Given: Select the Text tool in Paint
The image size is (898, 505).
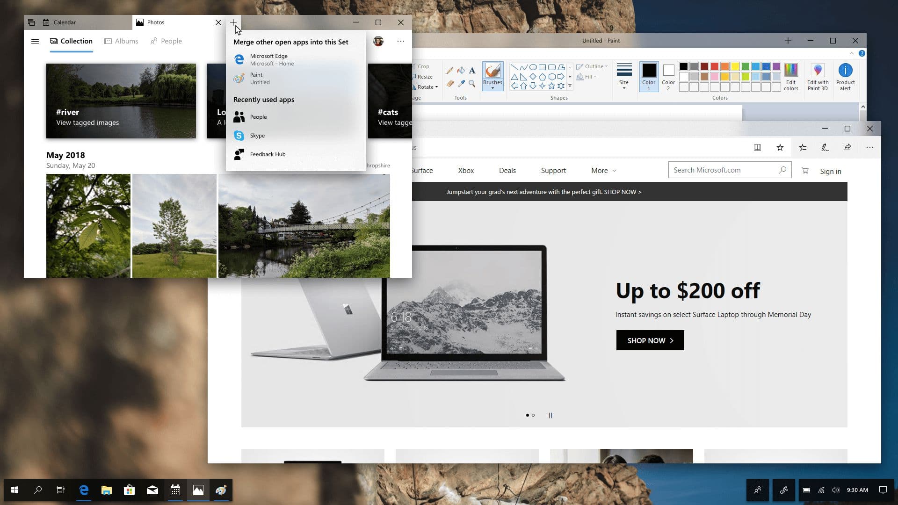Looking at the screenshot, I should pos(472,70).
